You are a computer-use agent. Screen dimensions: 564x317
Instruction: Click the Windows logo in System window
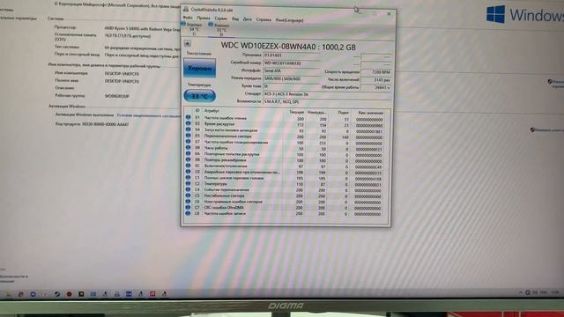click(495, 14)
